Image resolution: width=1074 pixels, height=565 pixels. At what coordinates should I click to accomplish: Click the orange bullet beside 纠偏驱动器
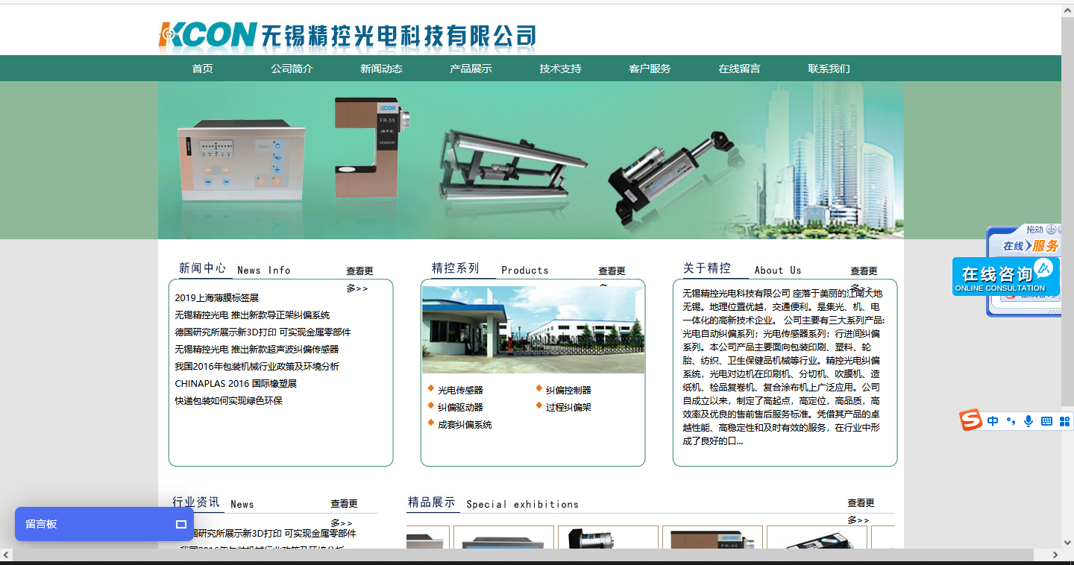coord(431,405)
